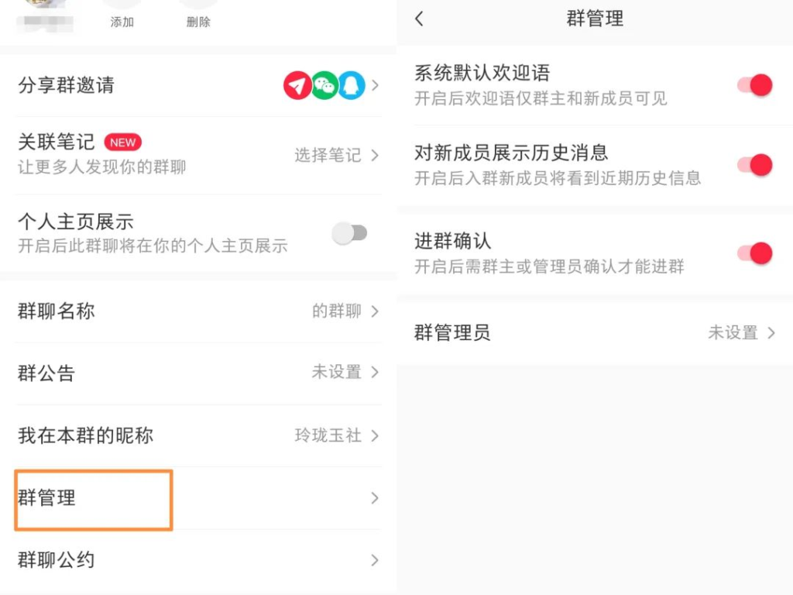Screen dimensions: 793x595
Task: Tap 未设置 next to 群管理员
Action: pos(734,333)
